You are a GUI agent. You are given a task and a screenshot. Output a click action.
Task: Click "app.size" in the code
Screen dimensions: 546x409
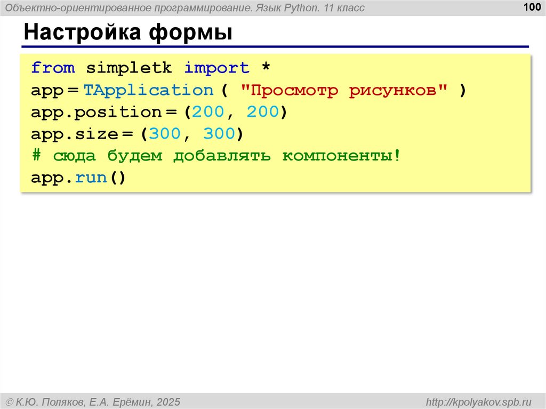pos(75,134)
